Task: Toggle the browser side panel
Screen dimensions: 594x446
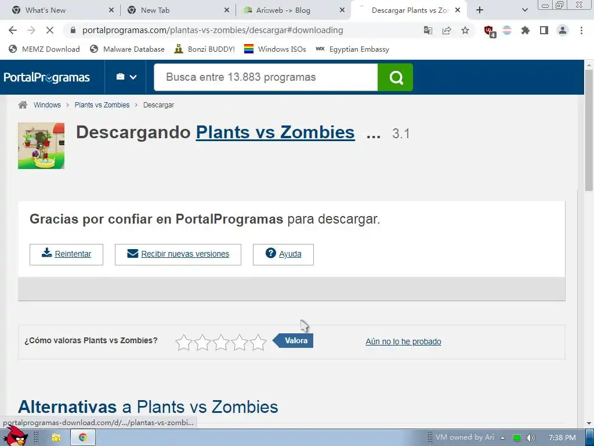Action: (544, 30)
